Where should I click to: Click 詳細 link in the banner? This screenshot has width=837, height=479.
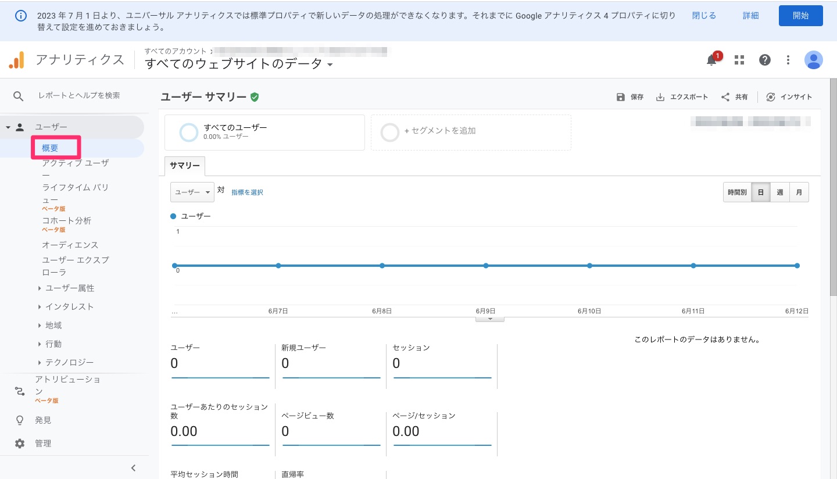pos(751,16)
